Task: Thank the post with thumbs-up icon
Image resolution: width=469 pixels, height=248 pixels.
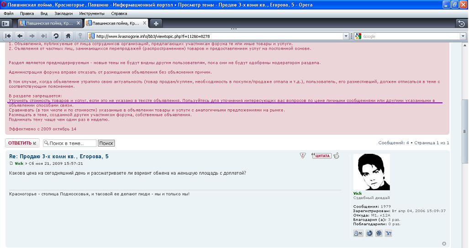Action: pyautogui.click(x=337, y=156)
